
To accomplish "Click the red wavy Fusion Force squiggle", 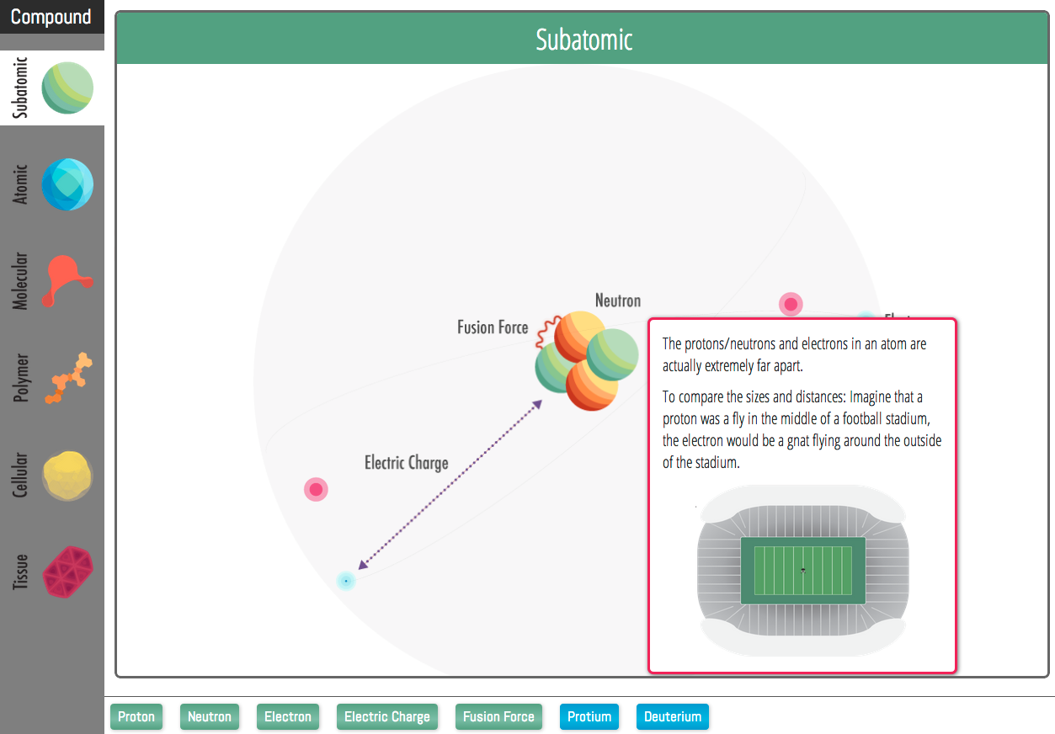I will click(542, 334).
